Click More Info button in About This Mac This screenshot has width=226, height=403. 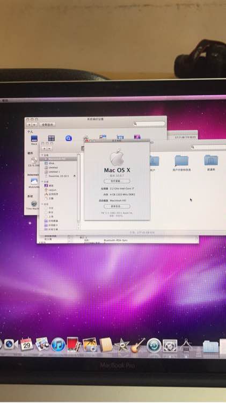pos(117,206)
